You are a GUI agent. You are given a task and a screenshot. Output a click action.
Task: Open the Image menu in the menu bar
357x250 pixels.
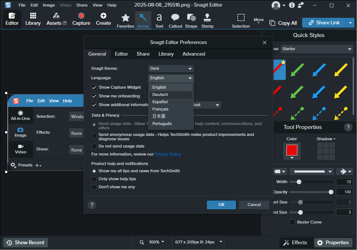coord(49,5)
